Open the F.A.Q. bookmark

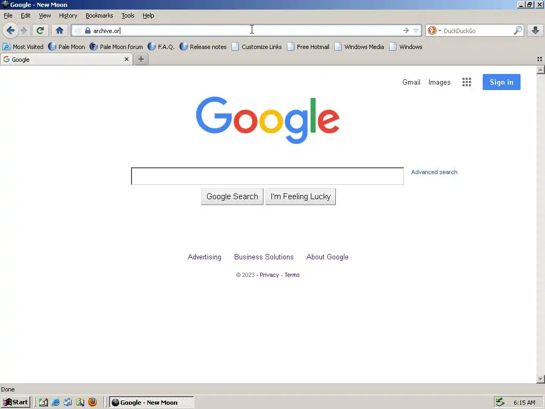coord(161,47)
